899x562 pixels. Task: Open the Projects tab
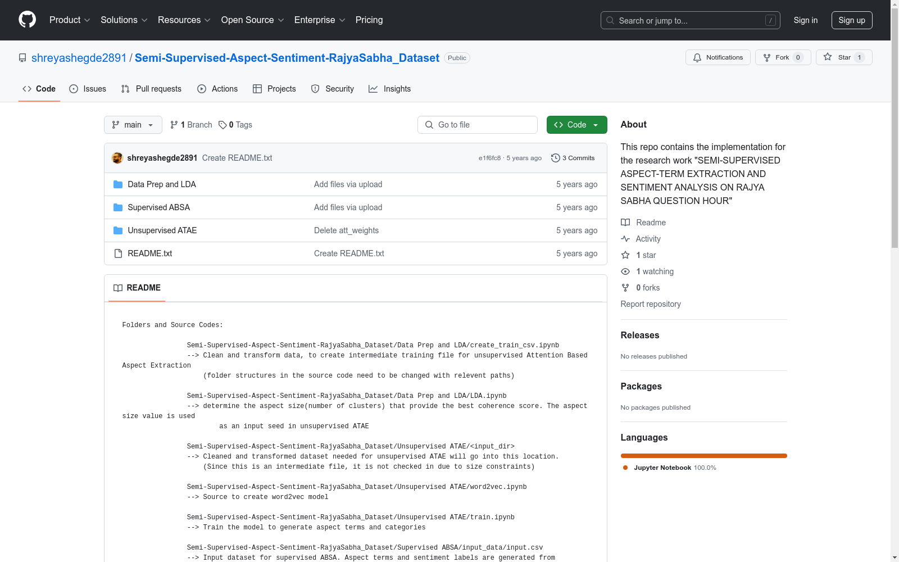(x=274, y=89)
